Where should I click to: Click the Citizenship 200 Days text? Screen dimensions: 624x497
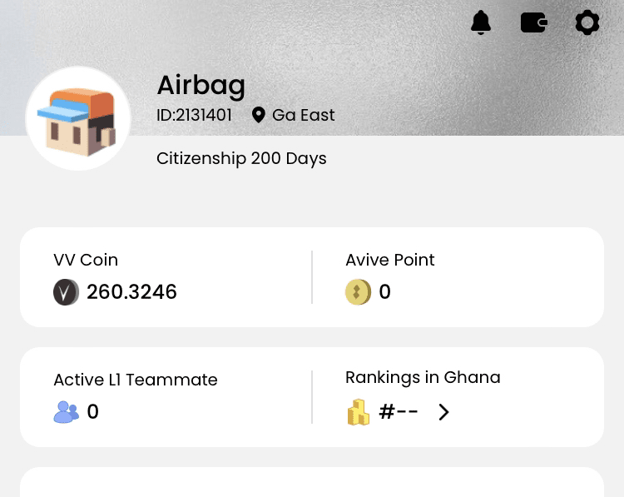[241, 158]
